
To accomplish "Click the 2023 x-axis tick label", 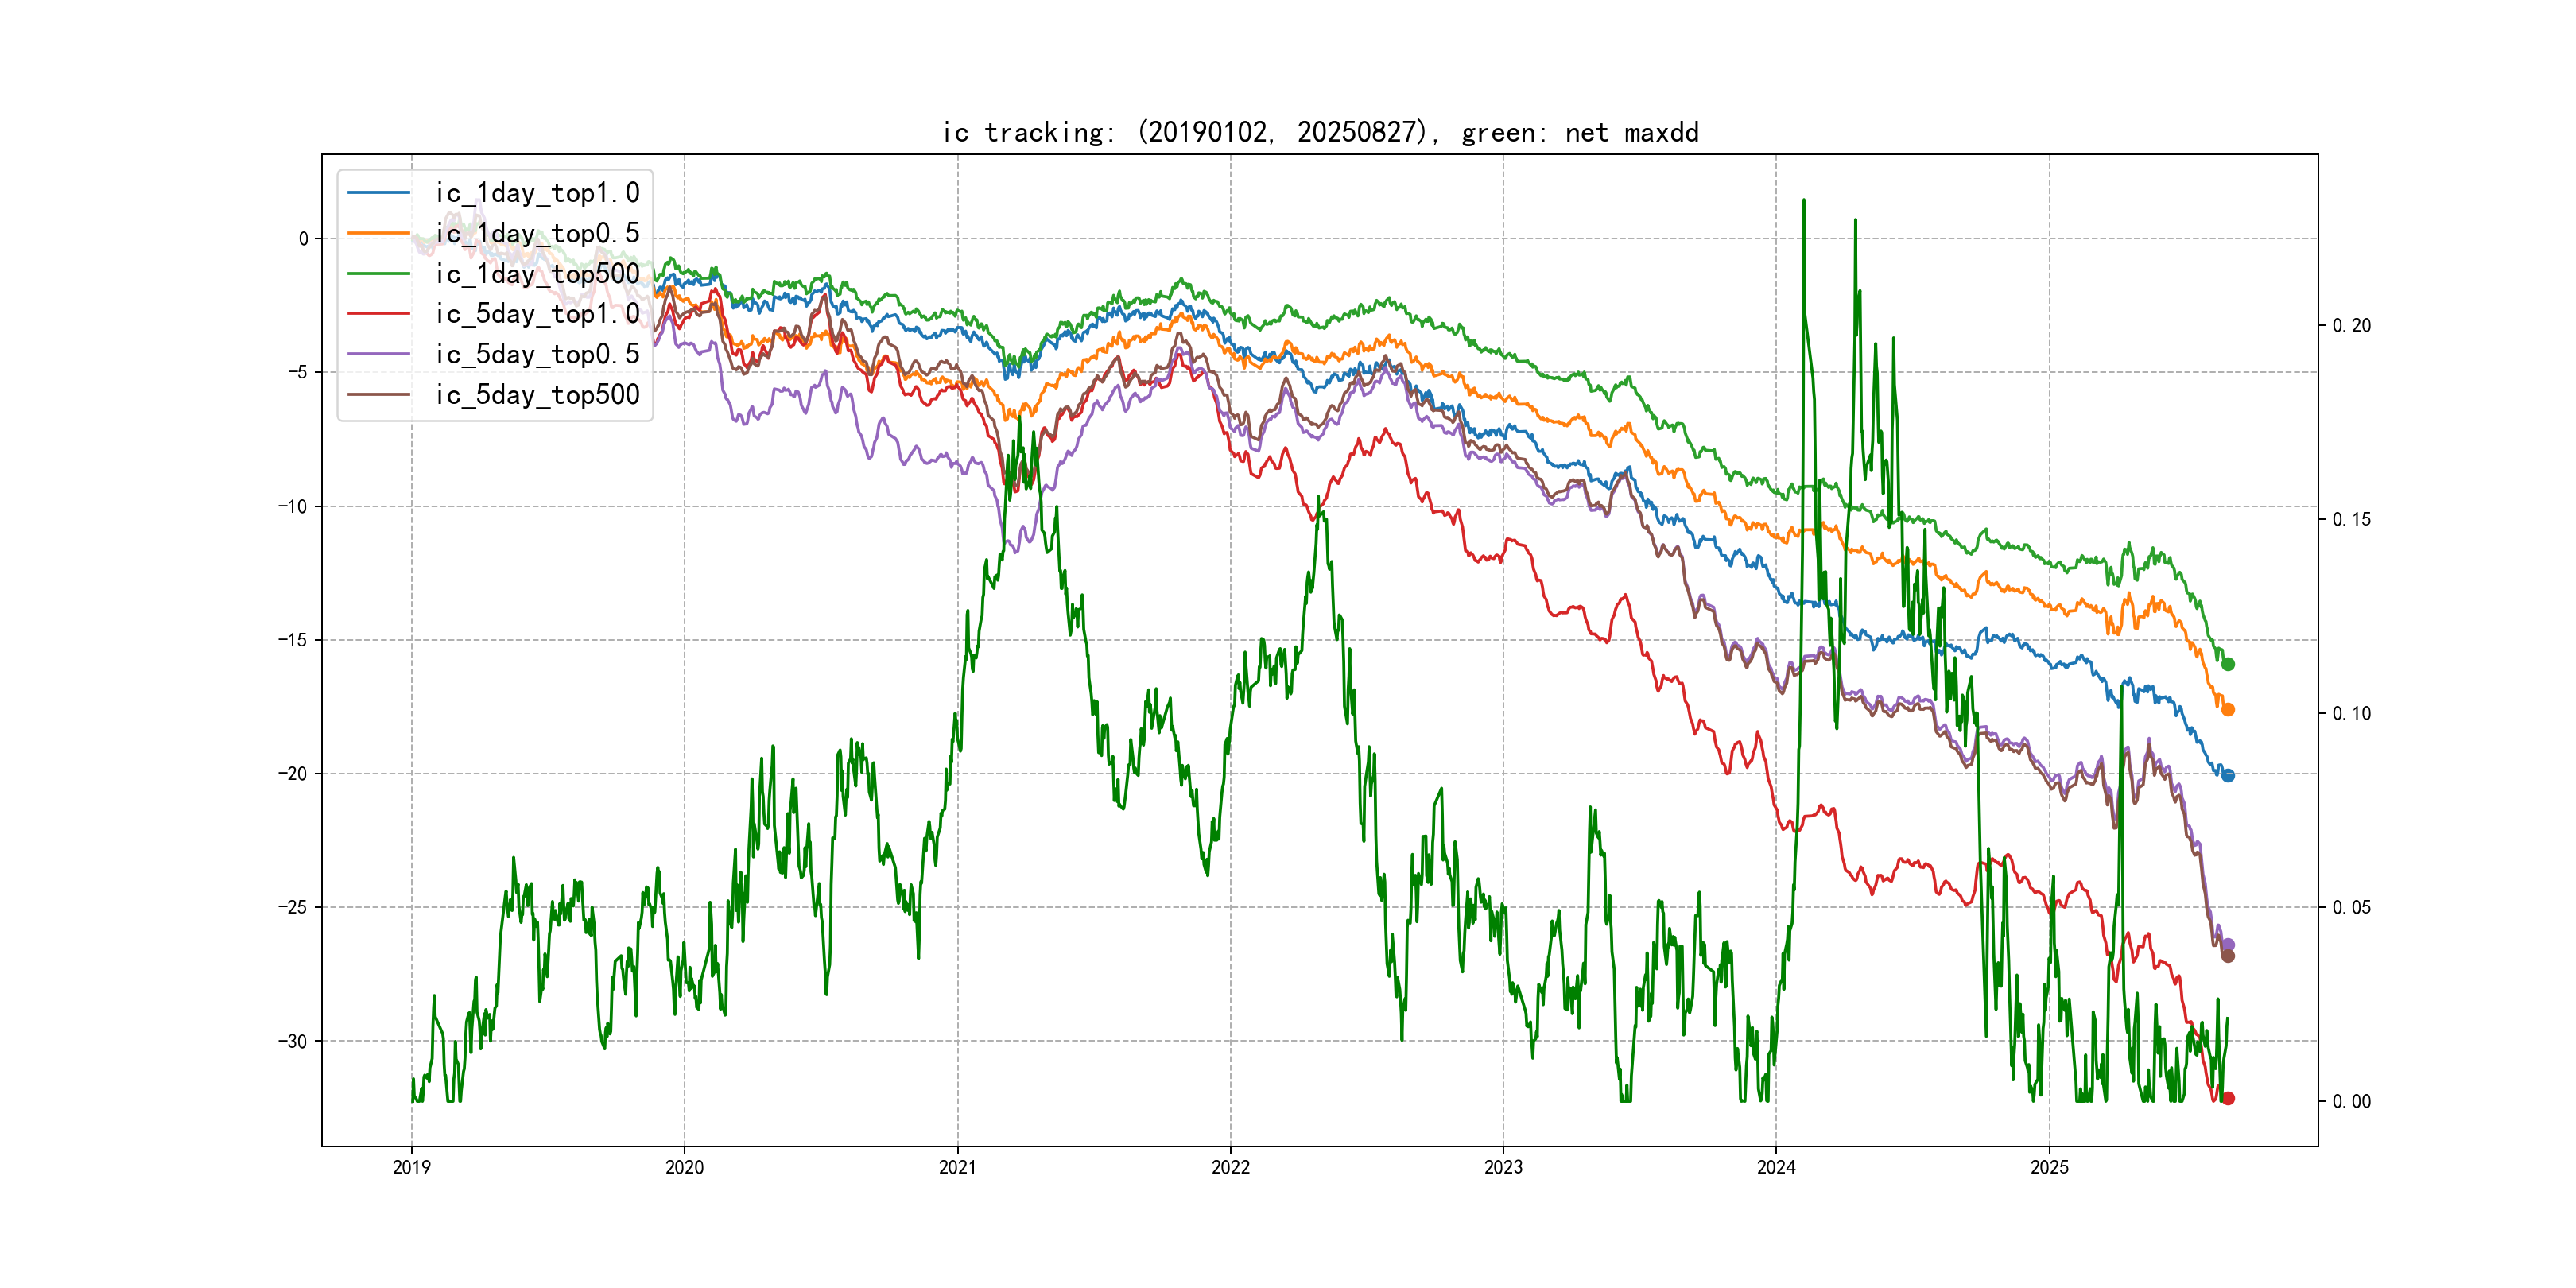I will 1503,1167.
